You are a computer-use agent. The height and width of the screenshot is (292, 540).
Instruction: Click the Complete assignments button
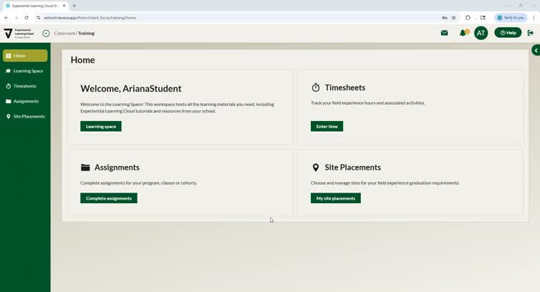coord(109,198)
